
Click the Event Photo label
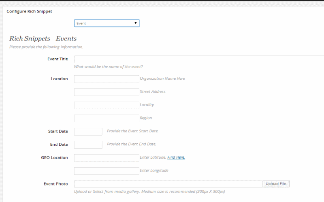56,184
